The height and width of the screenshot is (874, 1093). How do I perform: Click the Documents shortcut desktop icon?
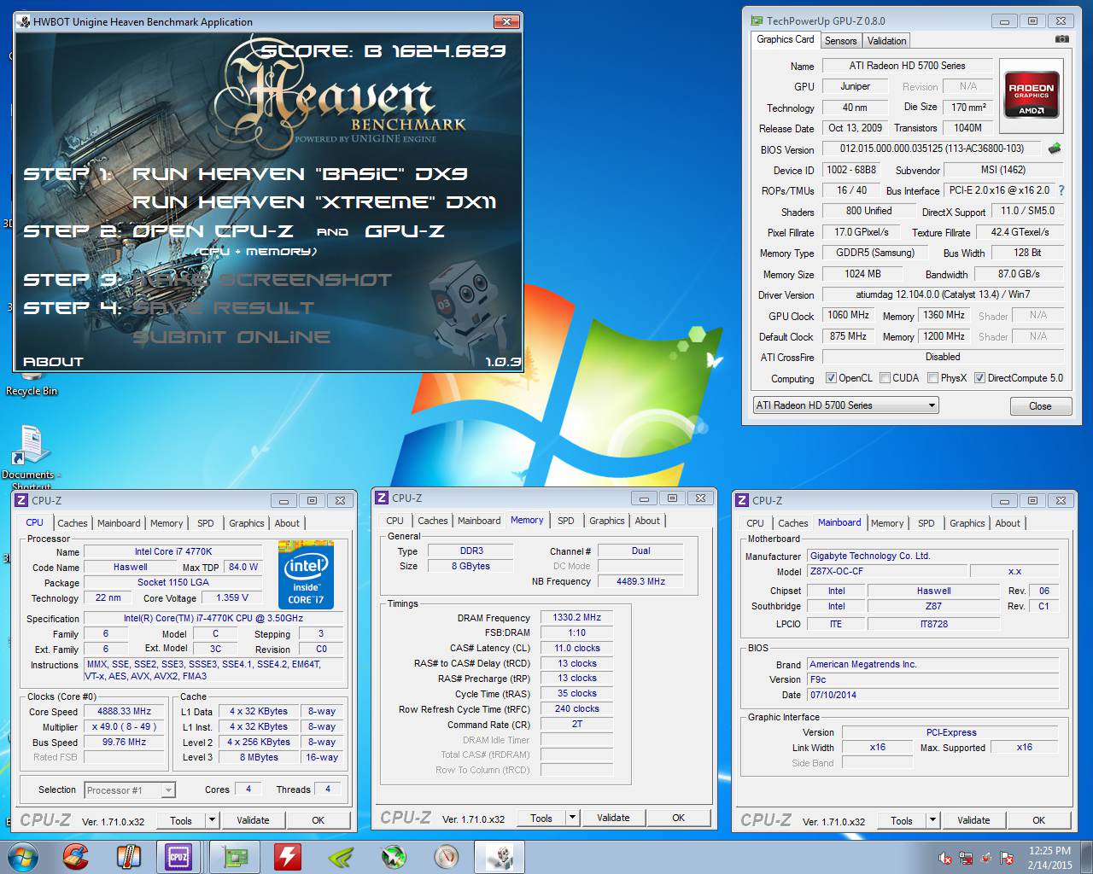[x=31, y=456]
